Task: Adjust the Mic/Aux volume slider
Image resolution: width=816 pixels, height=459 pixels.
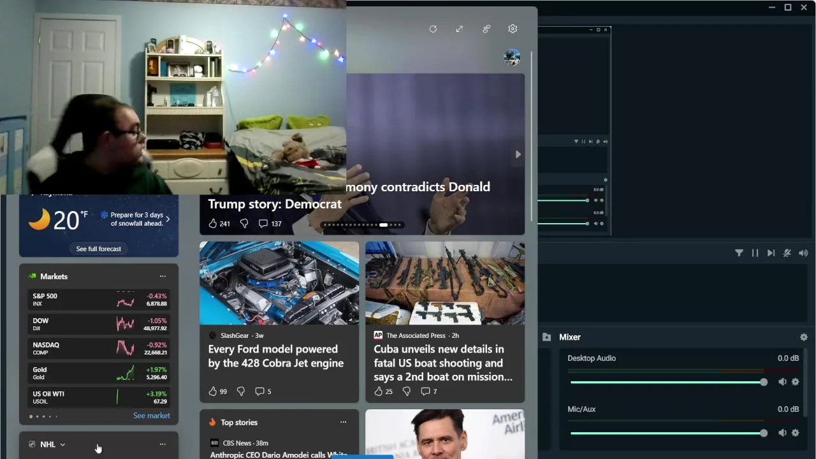Action: (x=668, y=433)
